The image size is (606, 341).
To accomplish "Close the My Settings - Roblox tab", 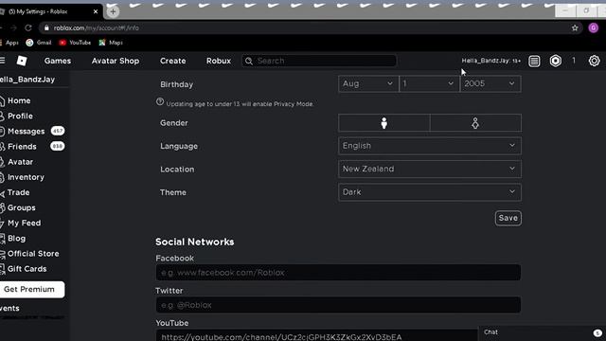I will click(96, 11).
